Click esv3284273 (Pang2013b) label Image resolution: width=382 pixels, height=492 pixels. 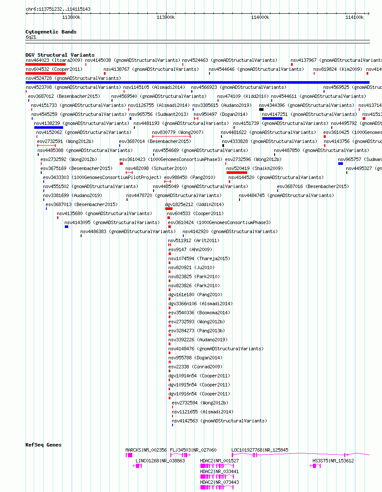(x=197, y=331)
